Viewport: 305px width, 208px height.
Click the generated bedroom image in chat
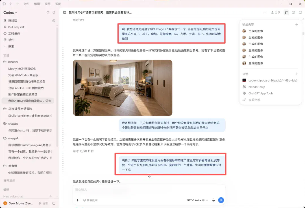pyautogui.click(x=123, y=88)
